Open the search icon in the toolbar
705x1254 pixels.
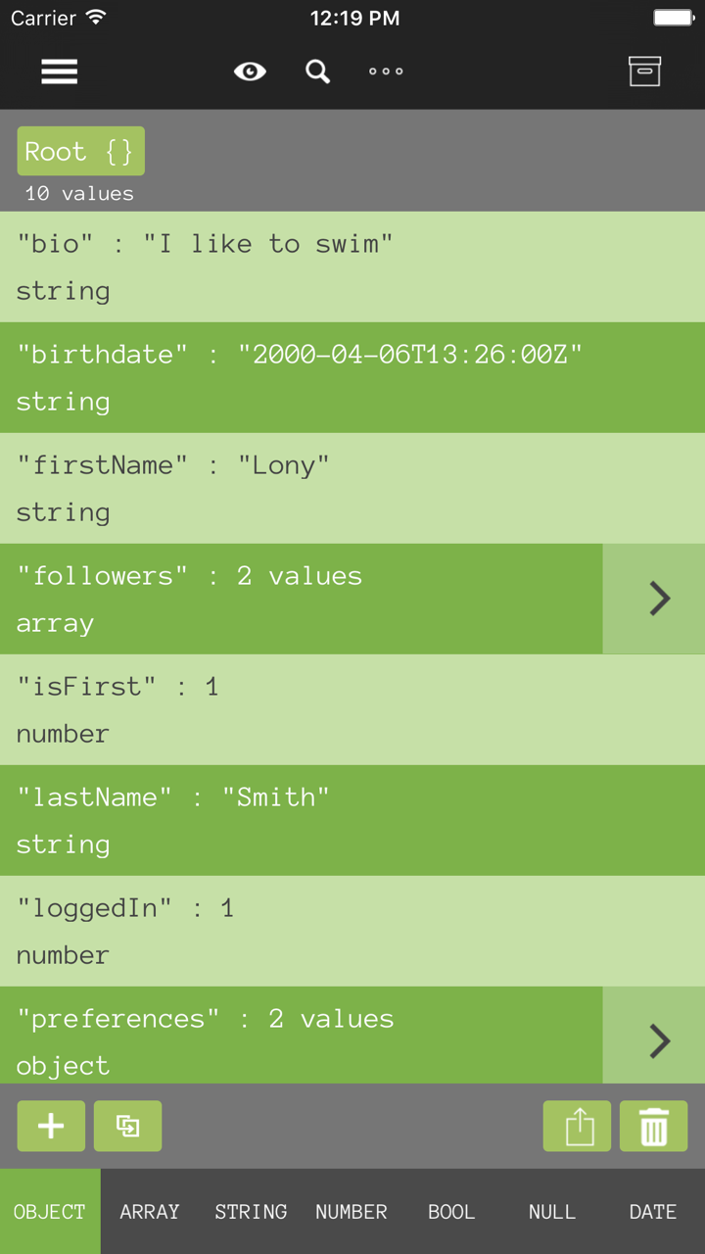point(316,72)
